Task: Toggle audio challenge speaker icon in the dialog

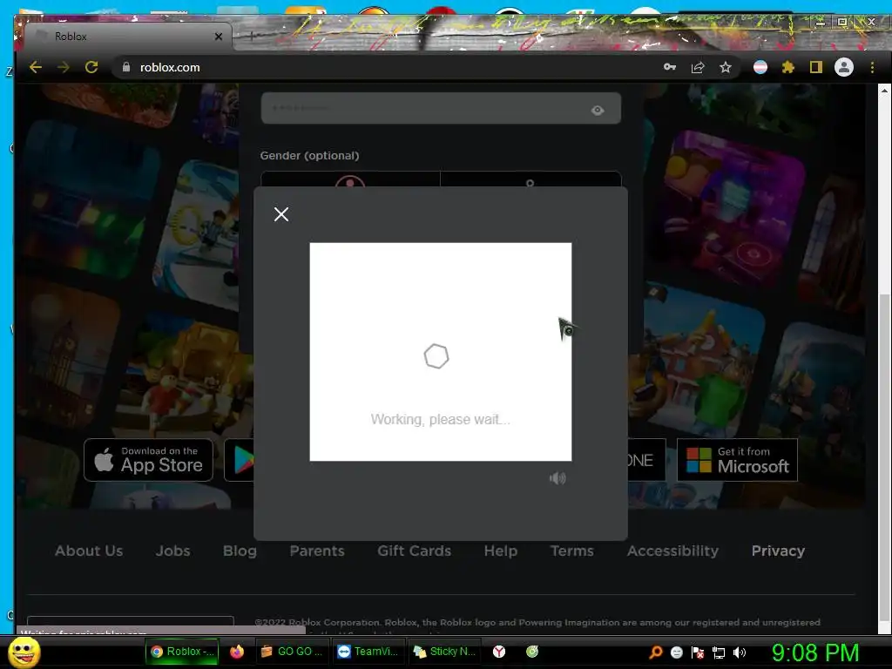Action: tap(557, 478)
